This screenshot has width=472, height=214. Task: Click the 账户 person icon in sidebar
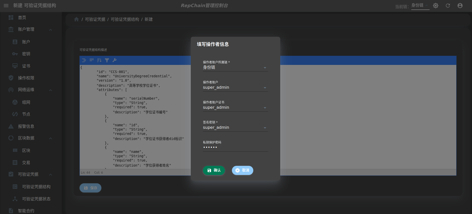[x=15, y=42]
